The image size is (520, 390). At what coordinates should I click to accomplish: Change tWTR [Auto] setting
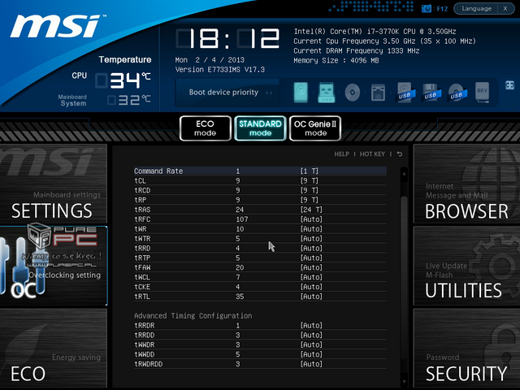(311, 238)
